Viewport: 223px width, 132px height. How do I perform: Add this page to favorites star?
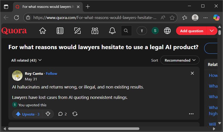[x=172, y=18]
